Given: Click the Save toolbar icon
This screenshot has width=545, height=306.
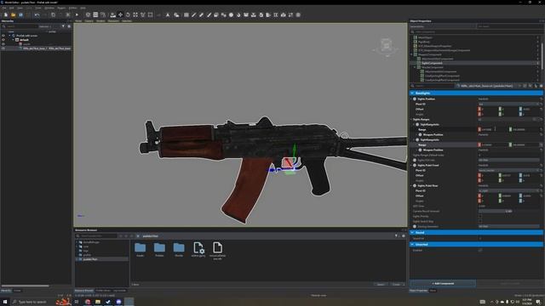Looking at the screenshot, I should pyautogui.click(x=20, y=15).
